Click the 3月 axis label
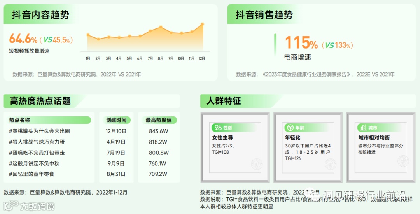This screenshot has height=214, width=420. 108,58
